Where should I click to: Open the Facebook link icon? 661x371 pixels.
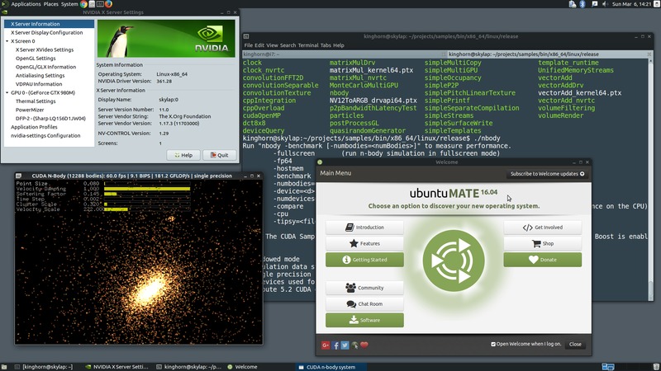pyautogui.click(x=335, y=345)
